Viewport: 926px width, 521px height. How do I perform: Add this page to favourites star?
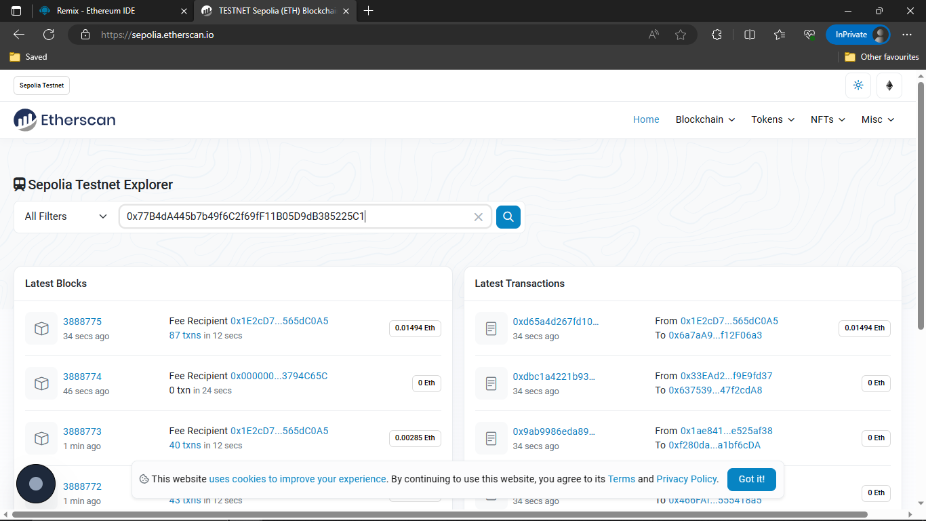pos(681,35)
